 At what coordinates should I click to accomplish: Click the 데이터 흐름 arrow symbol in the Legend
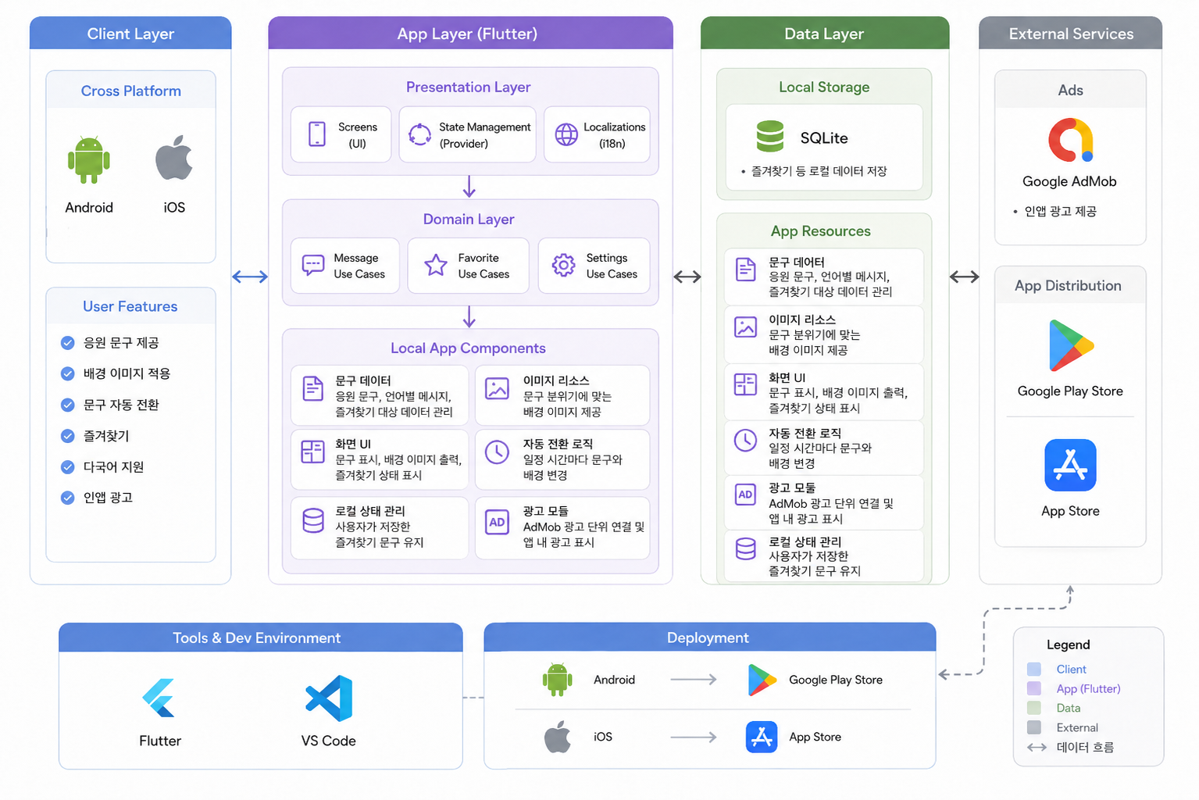[1037, 748]
